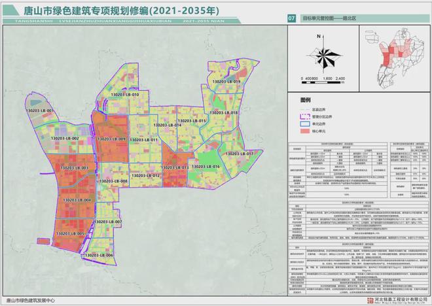Click core unit 130203-LB-003 label
432x306 pixels.
coord(73,169)
